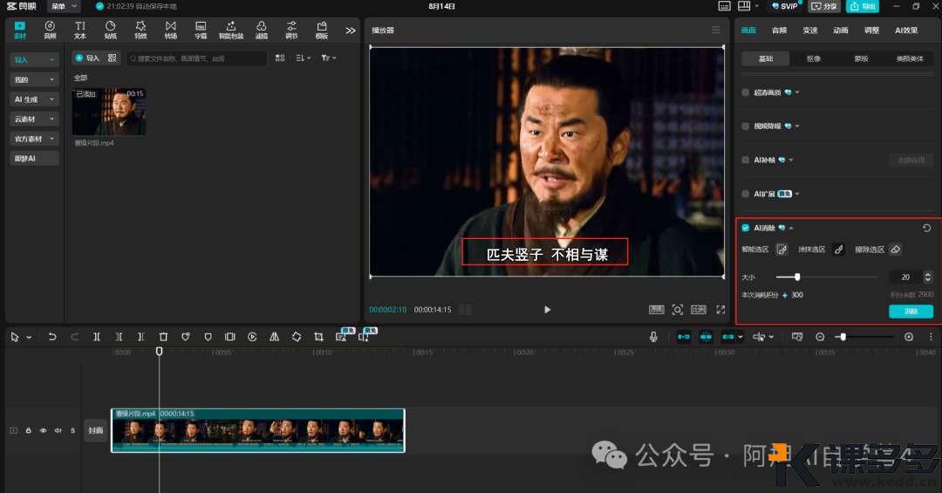Uncheck the AI消除 checkbox
942x493 pixels.
[745, 228]
